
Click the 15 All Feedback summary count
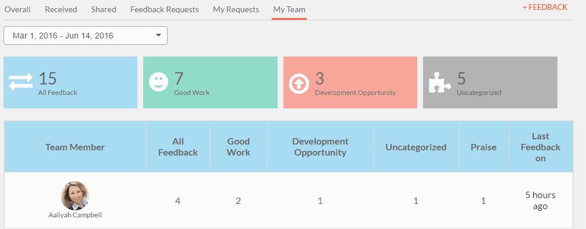48,79
